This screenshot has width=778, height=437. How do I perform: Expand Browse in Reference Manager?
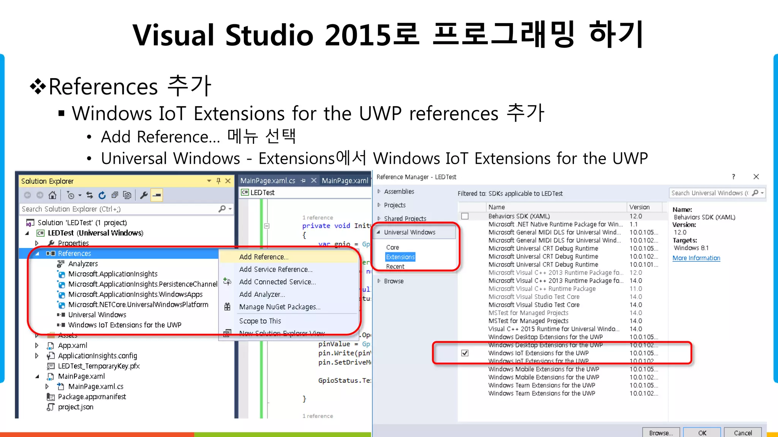pyautogui.click(x=379, y=281)
